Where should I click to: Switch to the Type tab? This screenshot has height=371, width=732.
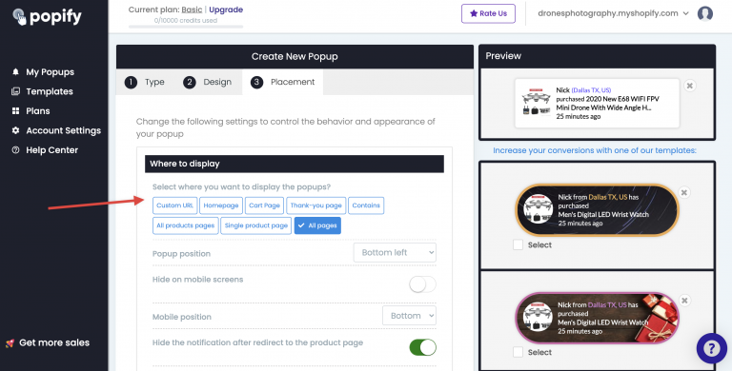point(145,82)
